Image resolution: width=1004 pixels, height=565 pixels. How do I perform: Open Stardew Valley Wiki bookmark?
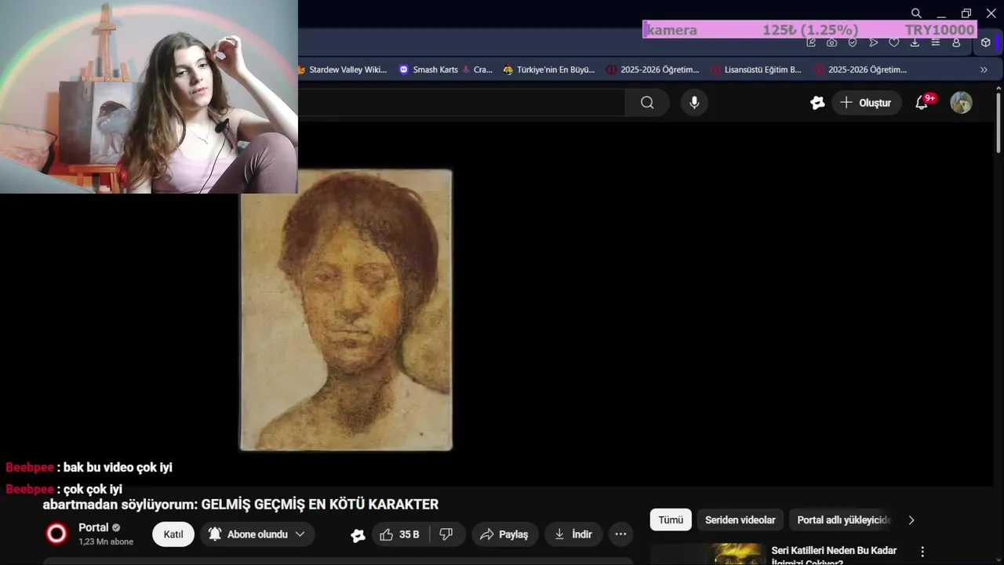pos(343,70)
